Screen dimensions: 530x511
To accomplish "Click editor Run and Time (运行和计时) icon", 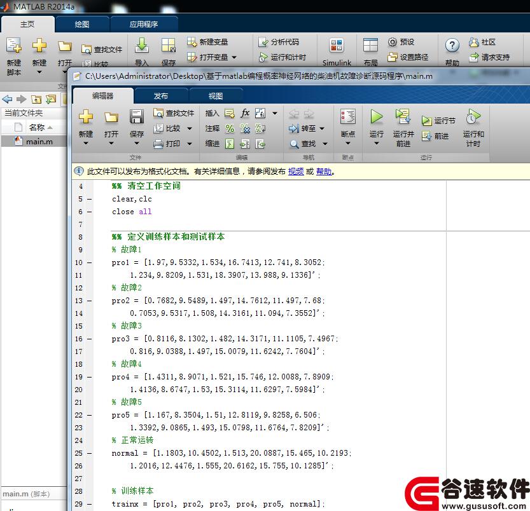I will click(473, 117).
